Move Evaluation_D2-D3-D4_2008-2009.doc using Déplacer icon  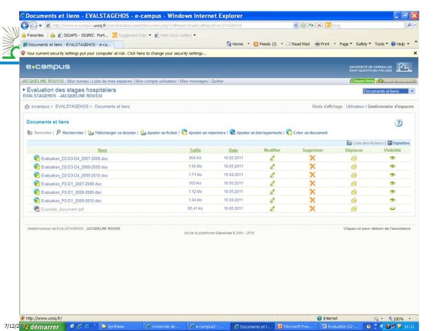[354, 166]
